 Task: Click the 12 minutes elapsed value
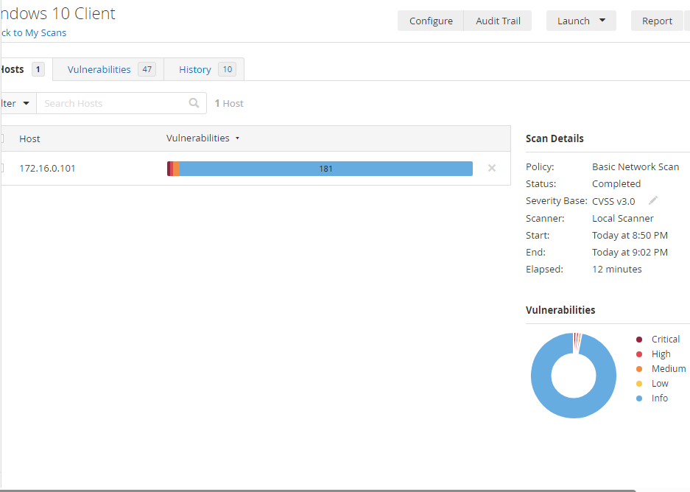click(x=616, y=270)
